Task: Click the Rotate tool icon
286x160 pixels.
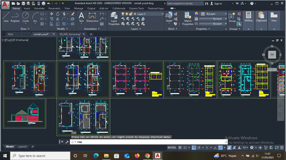Action: [58, 14]
